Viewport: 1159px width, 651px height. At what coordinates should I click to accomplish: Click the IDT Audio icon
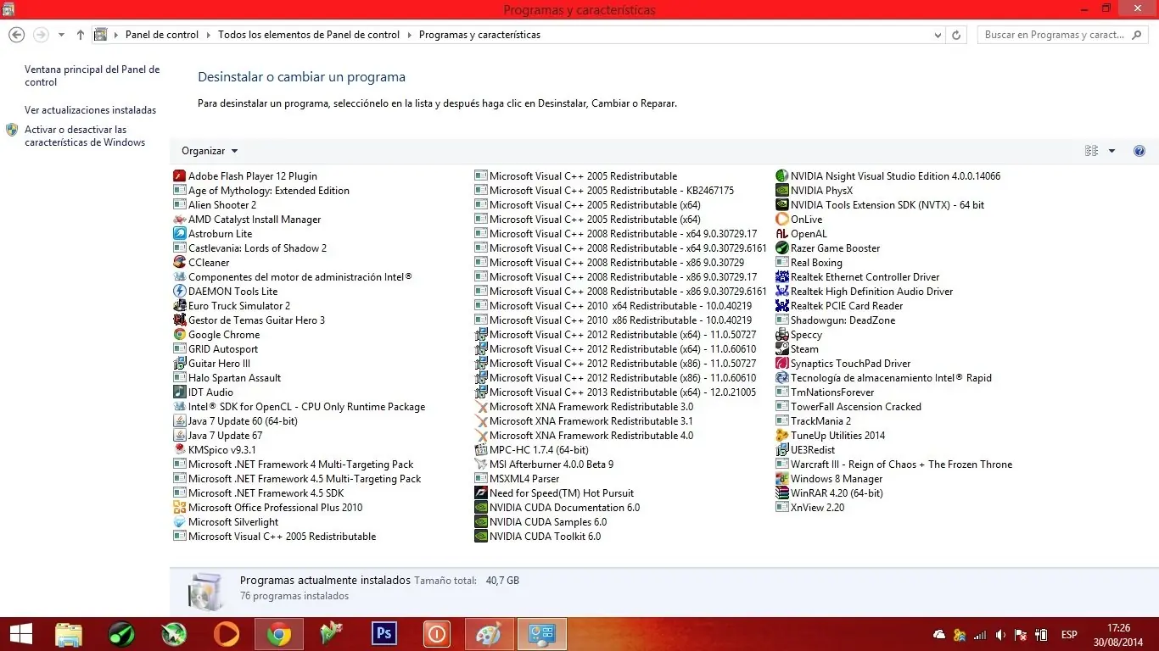179,392
